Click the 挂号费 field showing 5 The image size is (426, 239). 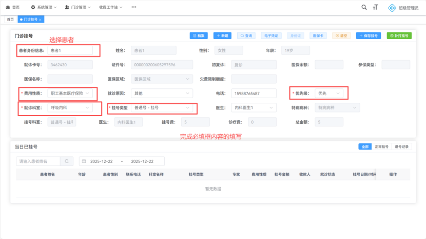[x=196, y=122]
